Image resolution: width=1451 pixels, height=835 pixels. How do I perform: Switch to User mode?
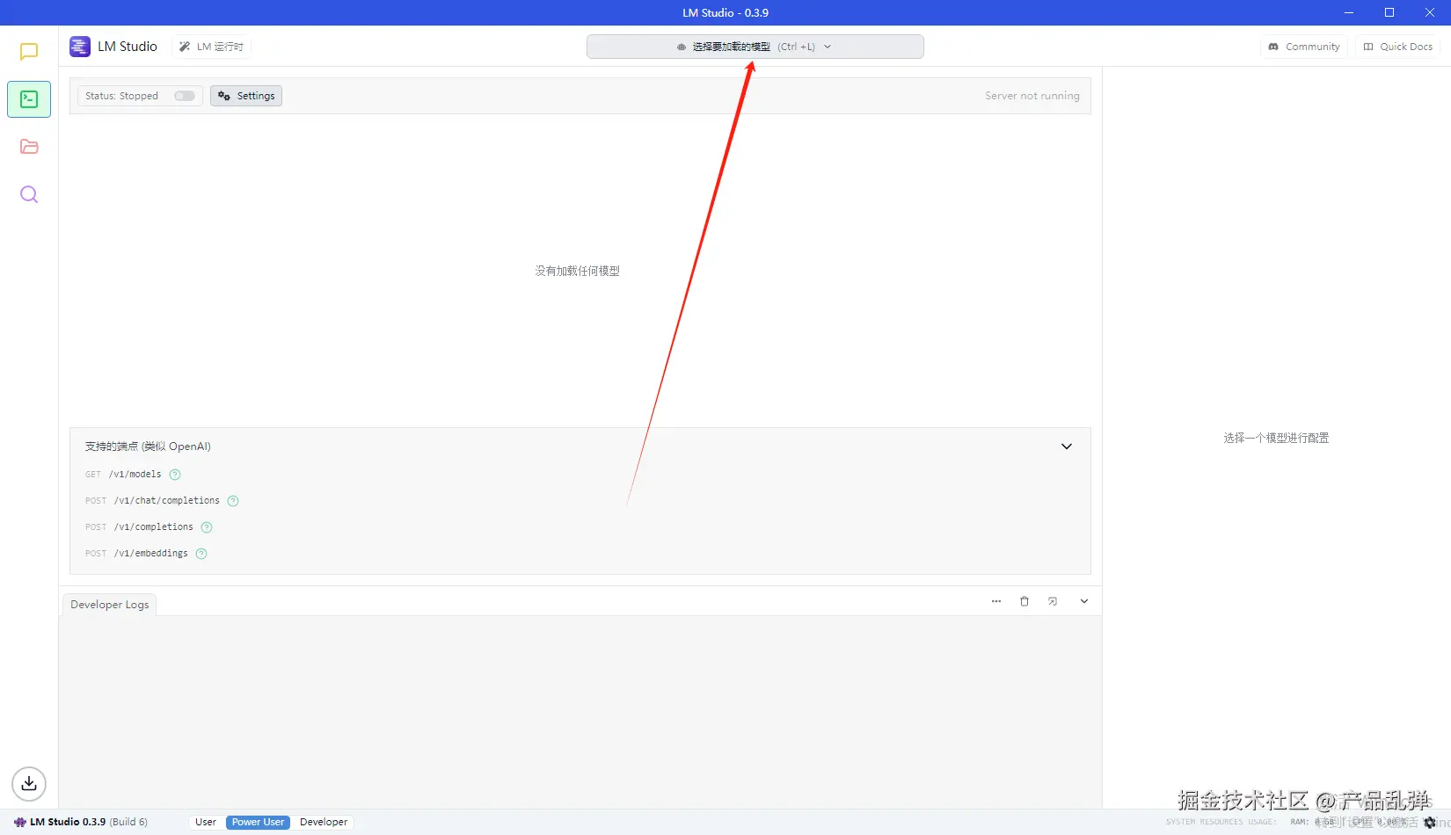pos(206,823)
